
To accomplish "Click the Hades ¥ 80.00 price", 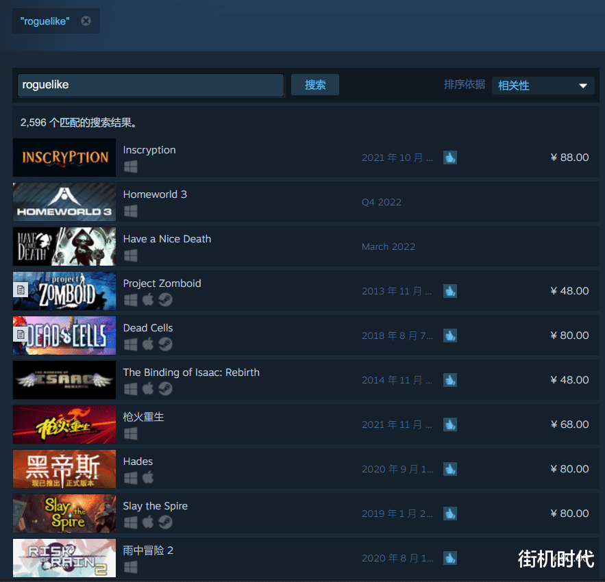I will click(x=569, y=469).
